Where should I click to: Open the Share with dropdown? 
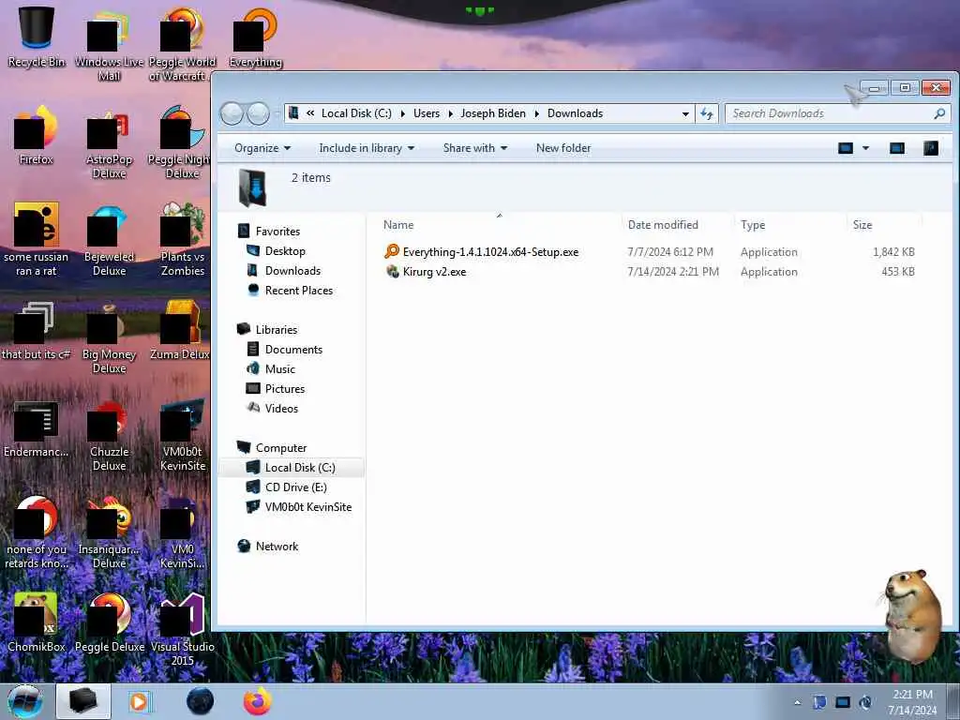[475, 148]
